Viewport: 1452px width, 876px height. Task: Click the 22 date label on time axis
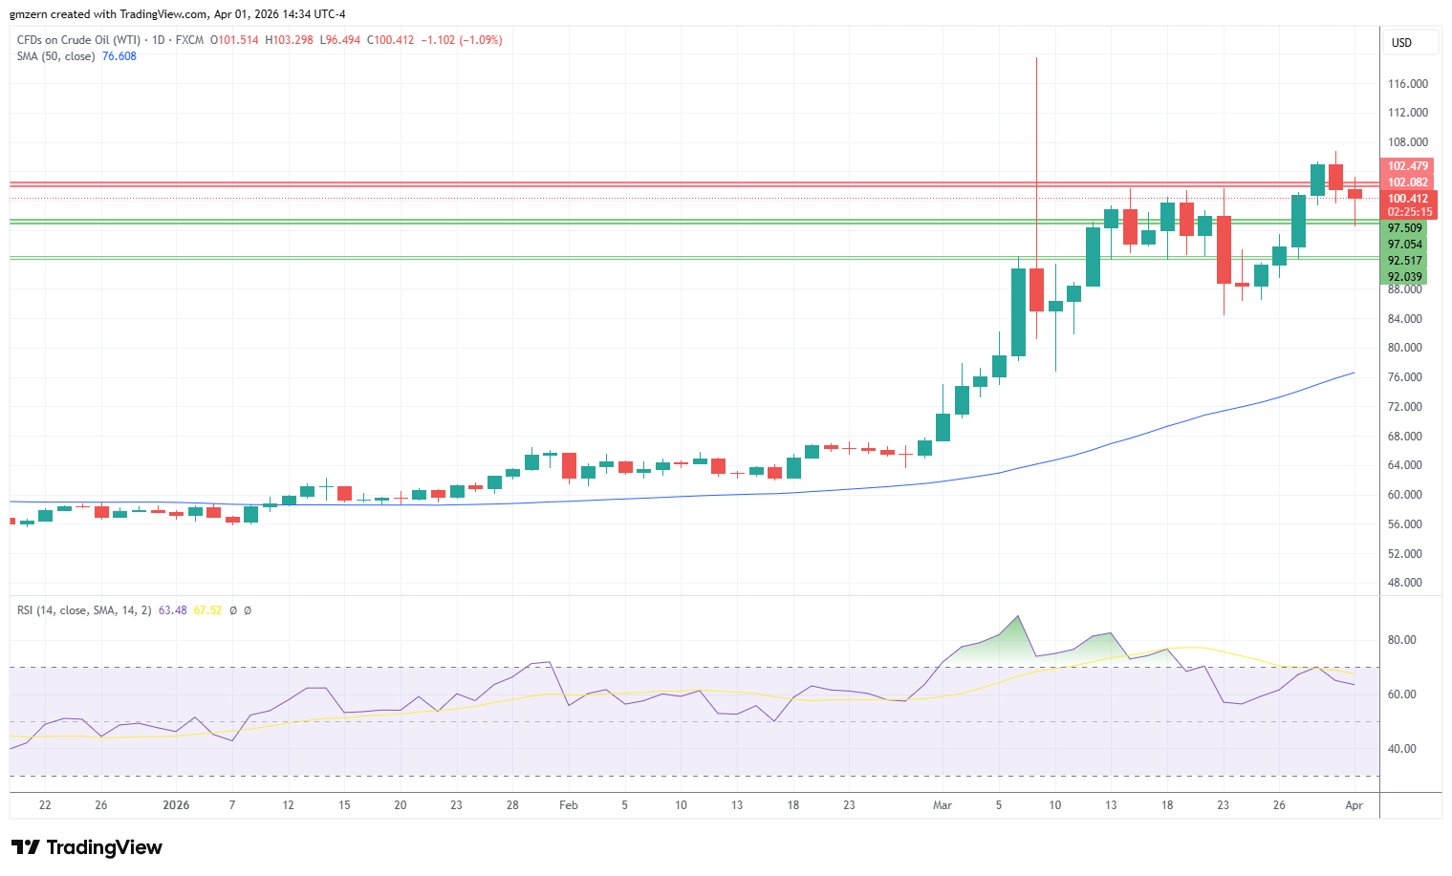tap(45, 805)
